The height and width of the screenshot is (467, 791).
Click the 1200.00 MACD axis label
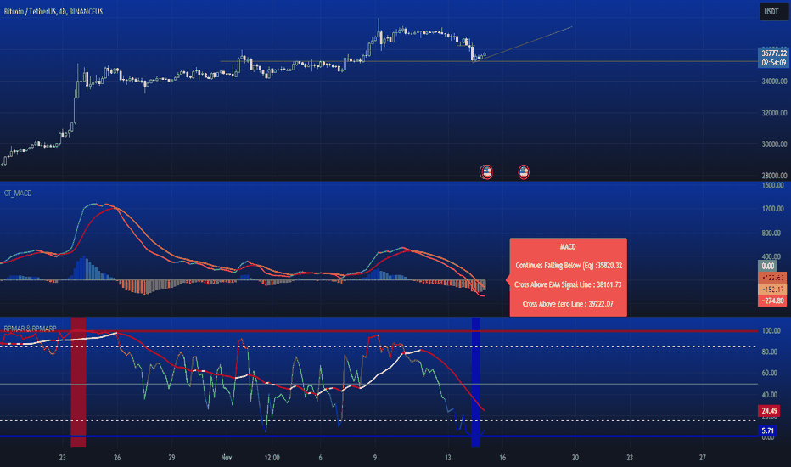click(773, 209)
